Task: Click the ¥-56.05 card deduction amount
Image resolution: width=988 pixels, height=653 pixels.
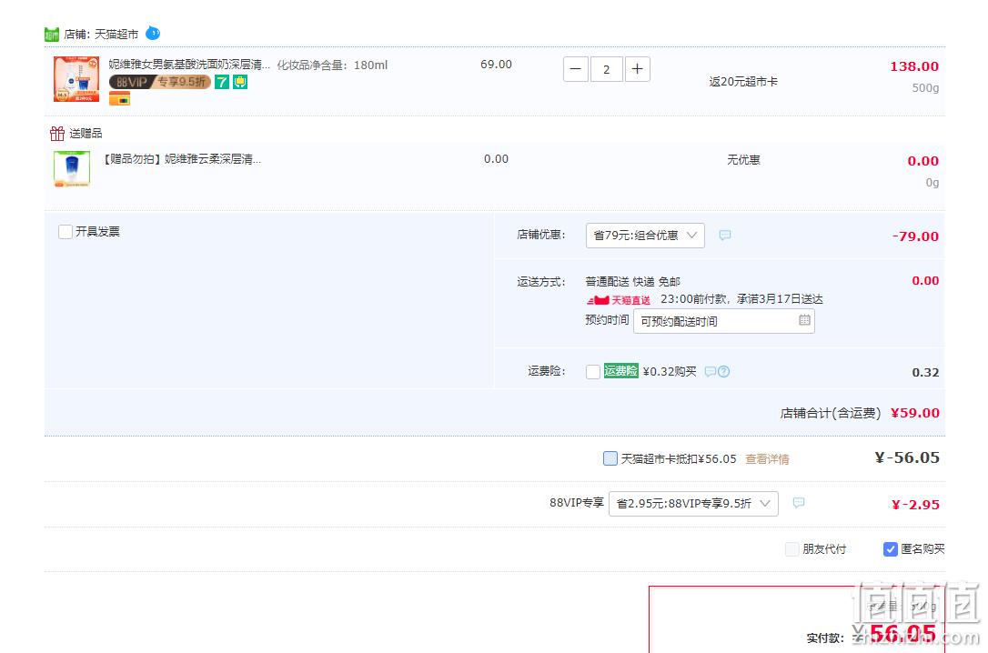Action: tap(907, 457)
